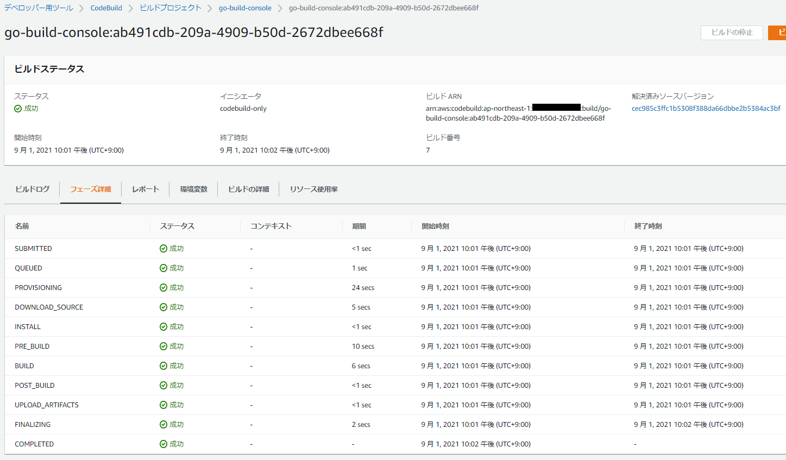Viewport: 786px width, 460px height.
Task: Open resolved source version commit link
Action: (706, 109)
